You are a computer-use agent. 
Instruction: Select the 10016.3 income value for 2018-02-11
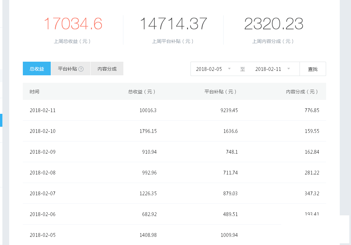(x=148, y=110)
